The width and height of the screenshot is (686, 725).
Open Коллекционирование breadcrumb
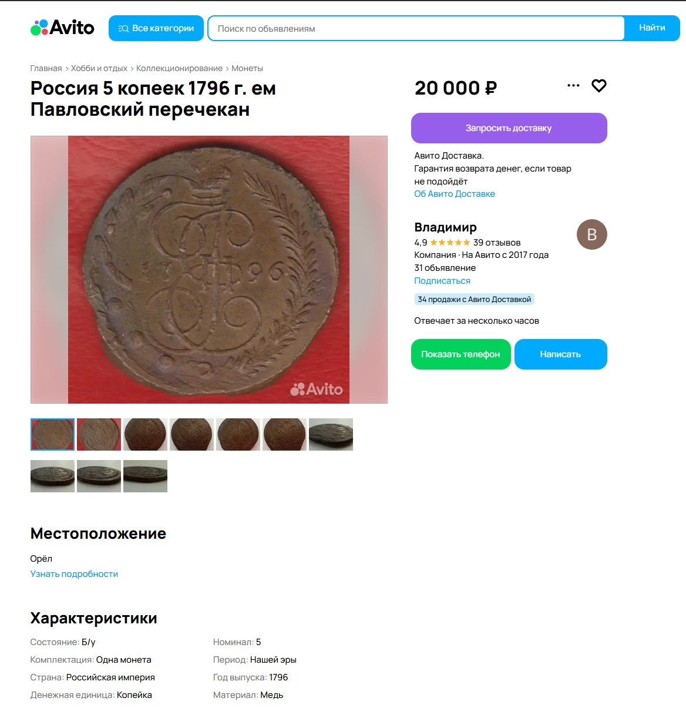(x=179, y=68)
